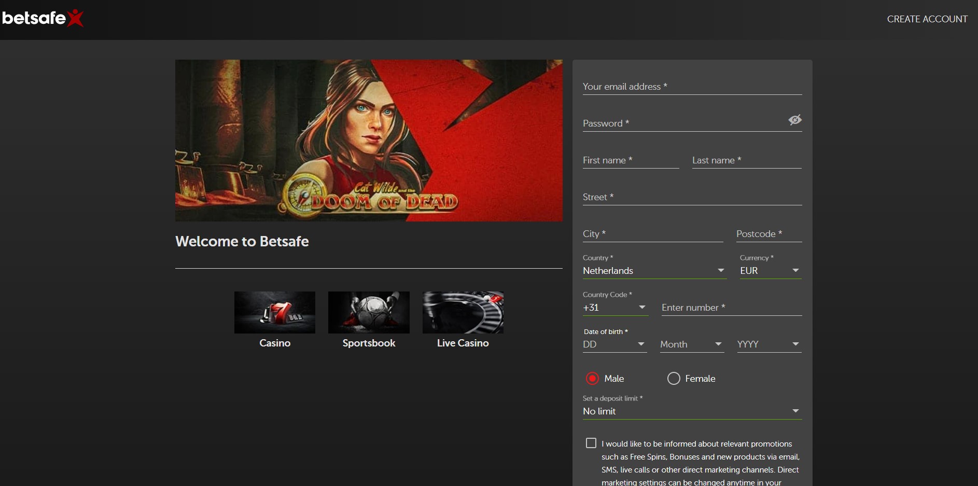Screen dimensions: 978x486
Task: Enable the promotions marketing checkbox
Action: (x=591, y=443)
